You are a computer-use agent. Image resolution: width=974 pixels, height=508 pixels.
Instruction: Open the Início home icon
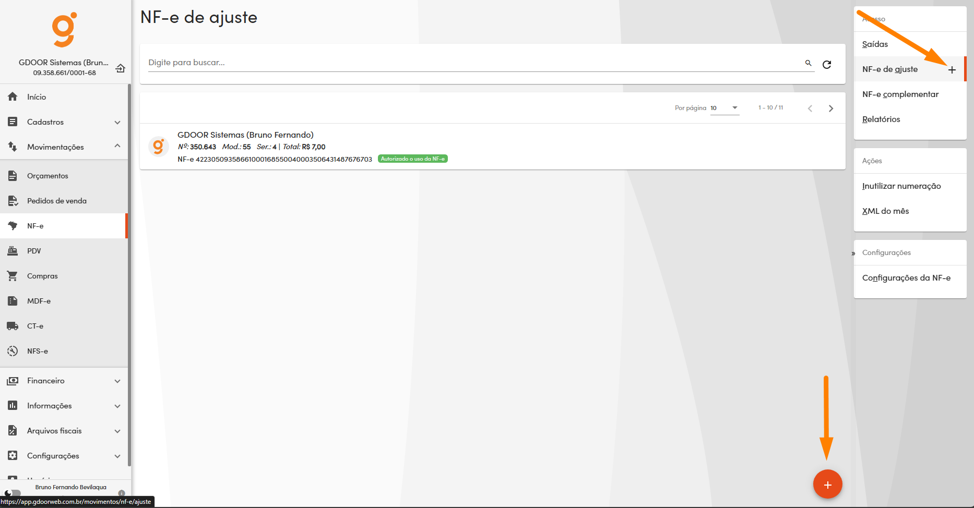coord(13,97)
